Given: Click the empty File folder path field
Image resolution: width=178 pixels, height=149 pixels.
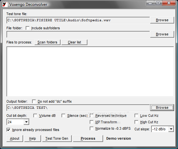Looking at the screenshot, I should (78, 34).
